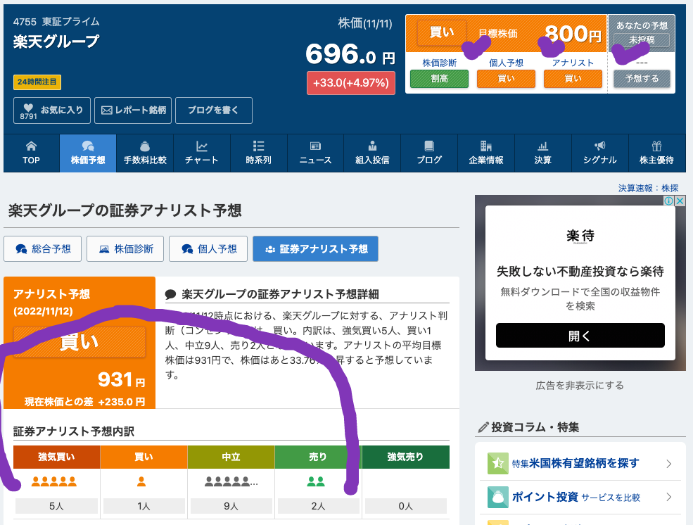The image size is (693, 525).
Task: Click the 5人 count cell
Action: 56,506
